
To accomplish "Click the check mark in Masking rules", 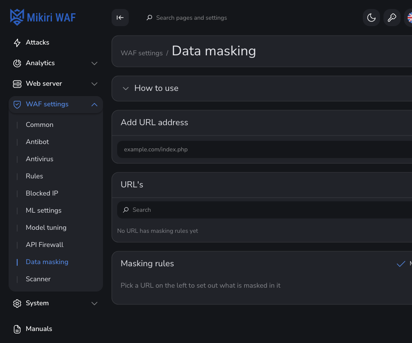I will [401, 264].
